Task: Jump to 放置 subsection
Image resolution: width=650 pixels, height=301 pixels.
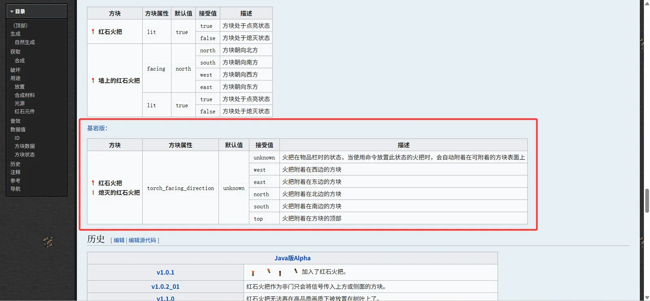Action: pyautogui.click(x=19, y=87)
